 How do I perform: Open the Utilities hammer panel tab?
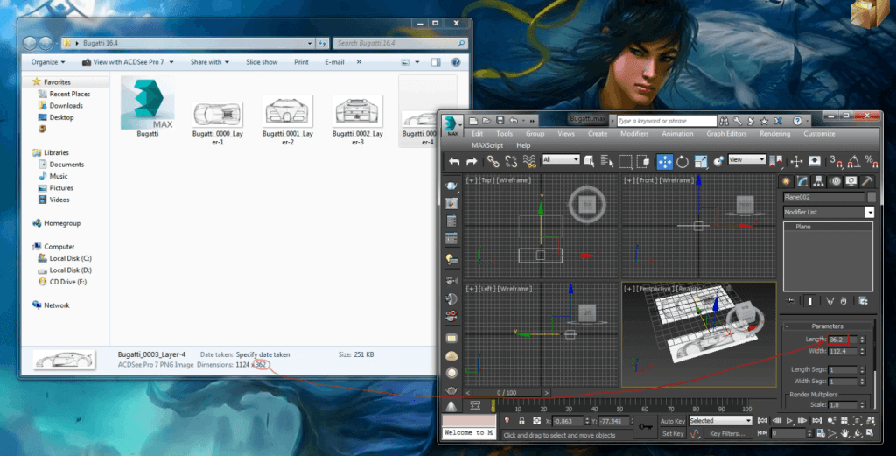point(867,181)
